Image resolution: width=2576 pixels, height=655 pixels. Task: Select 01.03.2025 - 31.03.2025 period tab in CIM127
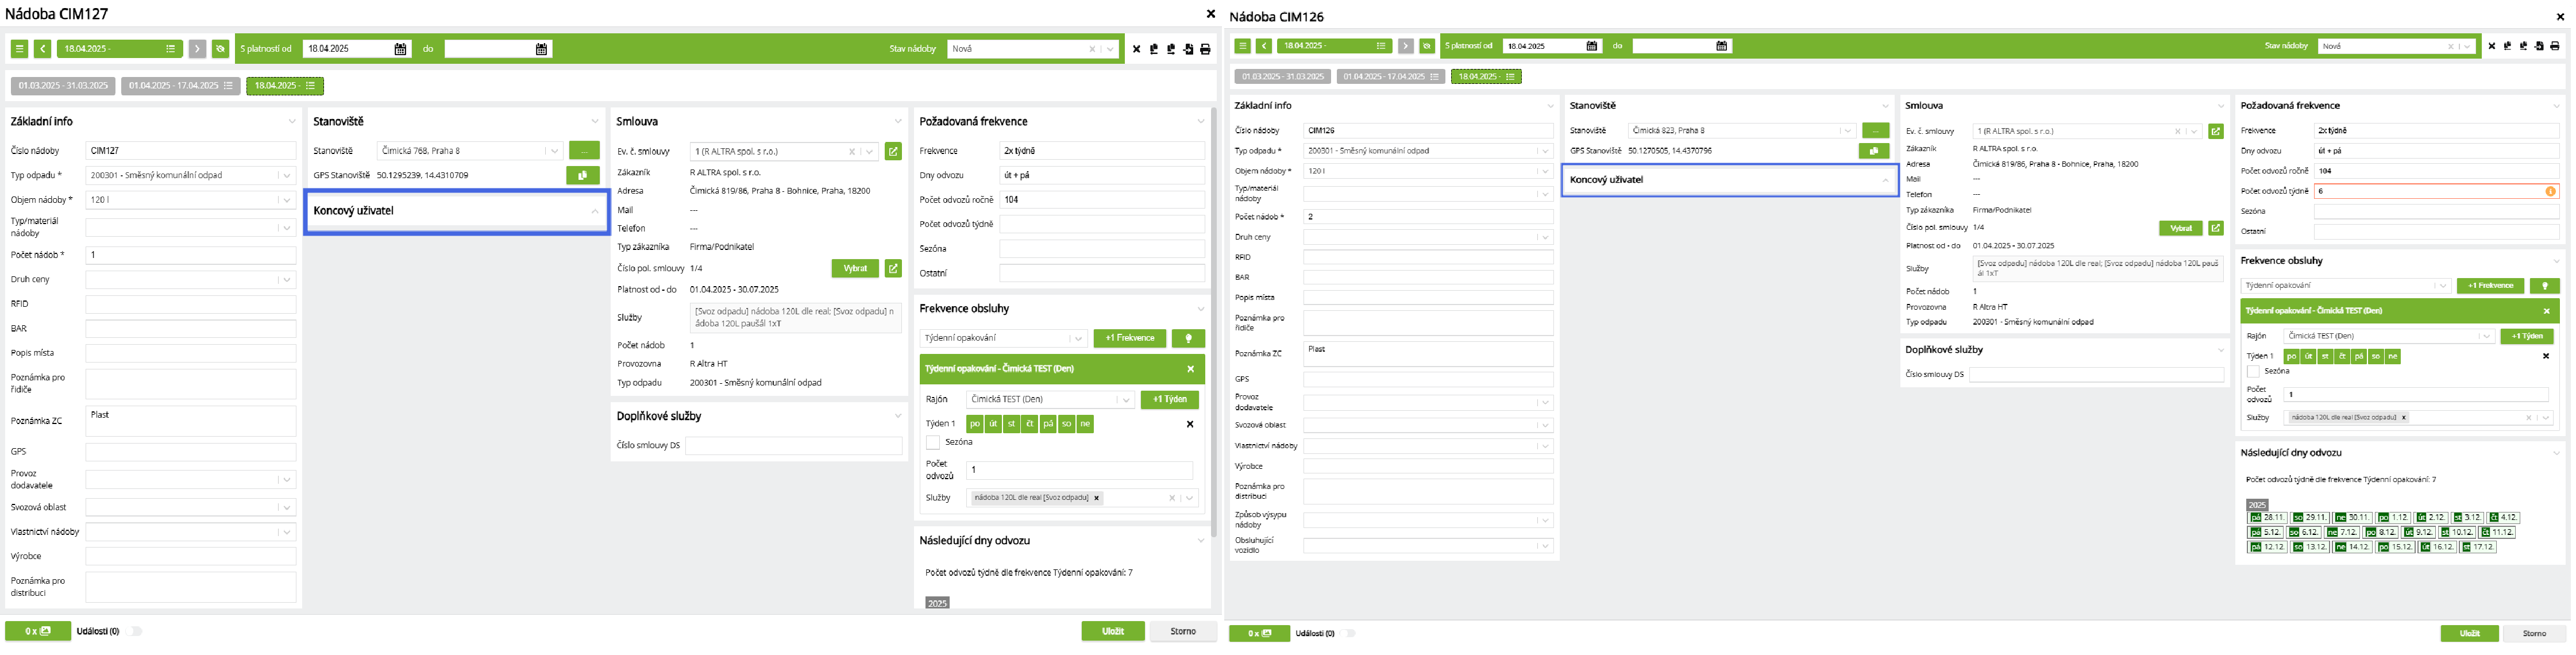[63, 86]
